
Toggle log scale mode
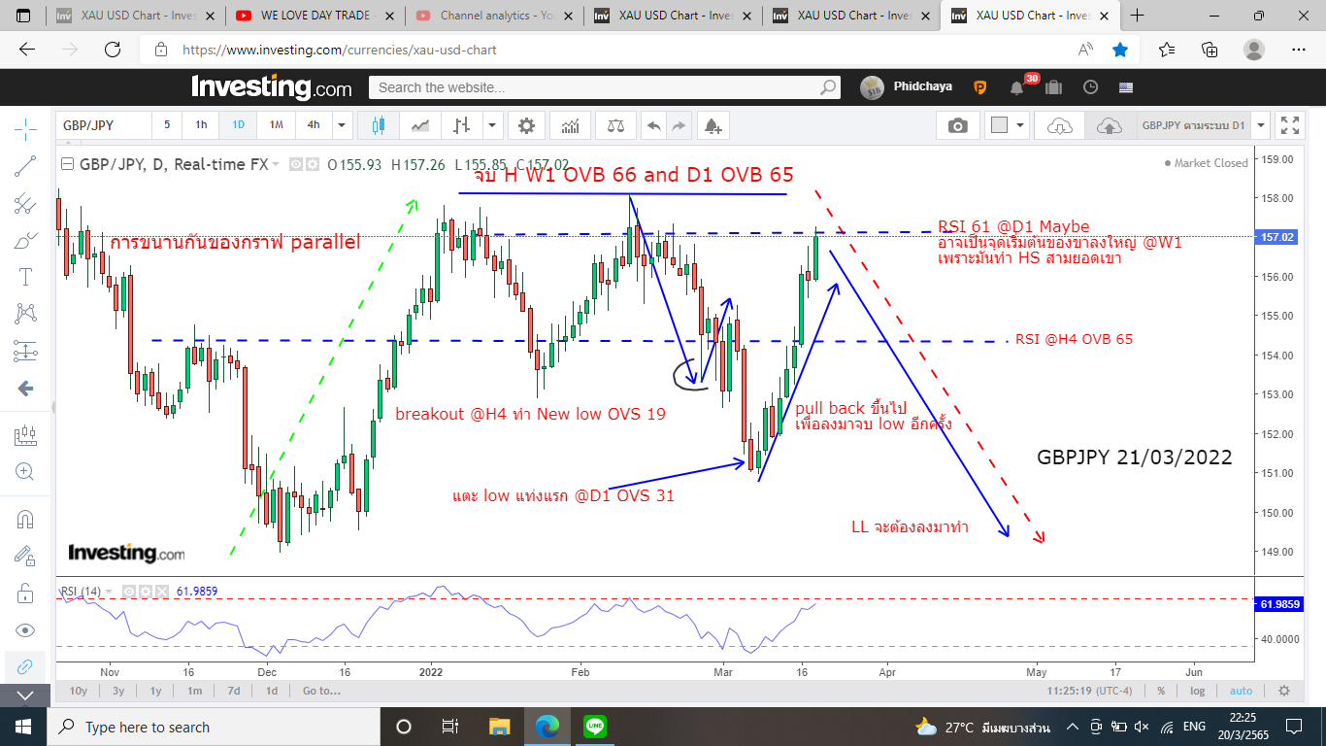pyautogui.click(x=1198, y=691)
